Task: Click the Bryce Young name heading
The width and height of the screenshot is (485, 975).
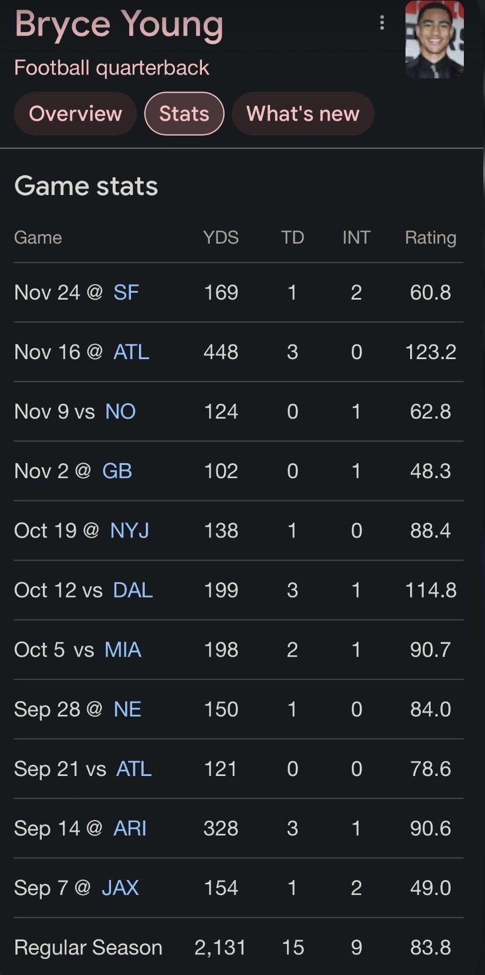Action: (x=119, y=25)
